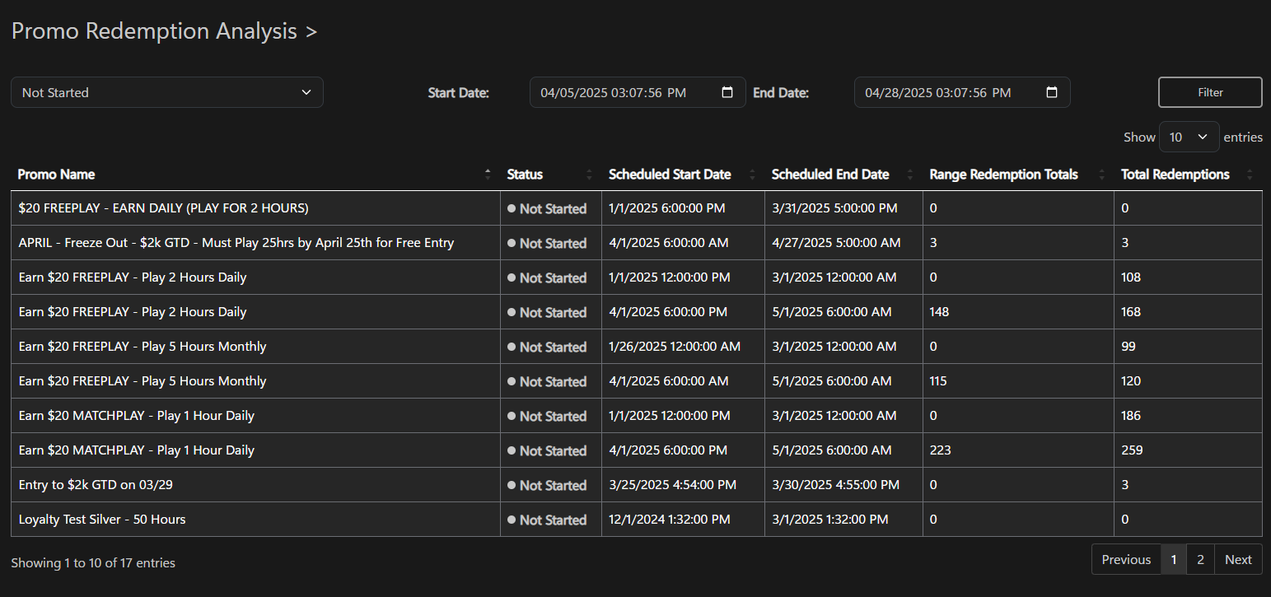Open the Start Date calendar picker icon
This screenshot has height=597, width=1271.
point(727,92)
